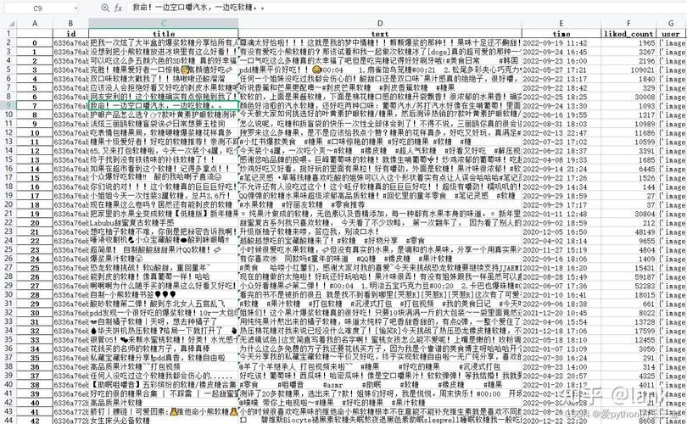Select title cell '女生床头必备软糖'

[164, 420]
